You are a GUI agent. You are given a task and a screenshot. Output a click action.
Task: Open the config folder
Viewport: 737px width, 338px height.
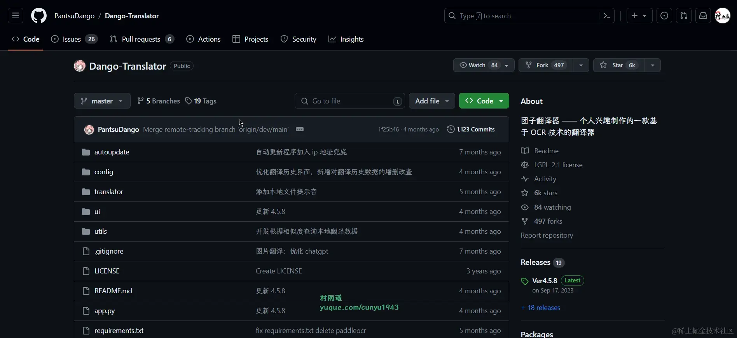click(104, 172)
